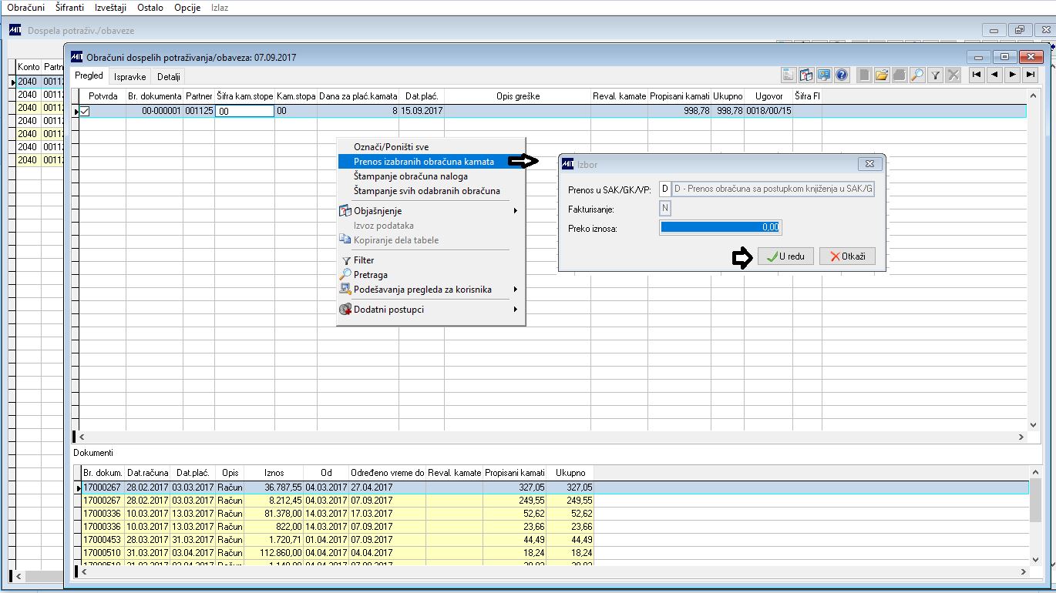The height and width of the screenshot is (593, 1056).
Task: Jump to first record navigation arrow
Action: [x=977, y=75]
